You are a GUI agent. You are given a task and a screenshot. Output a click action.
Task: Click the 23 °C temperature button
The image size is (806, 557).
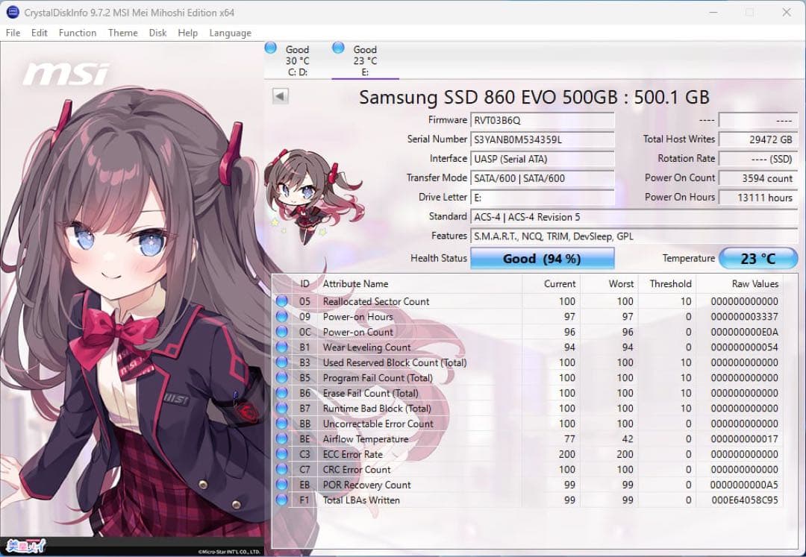[x=758, y=258]
